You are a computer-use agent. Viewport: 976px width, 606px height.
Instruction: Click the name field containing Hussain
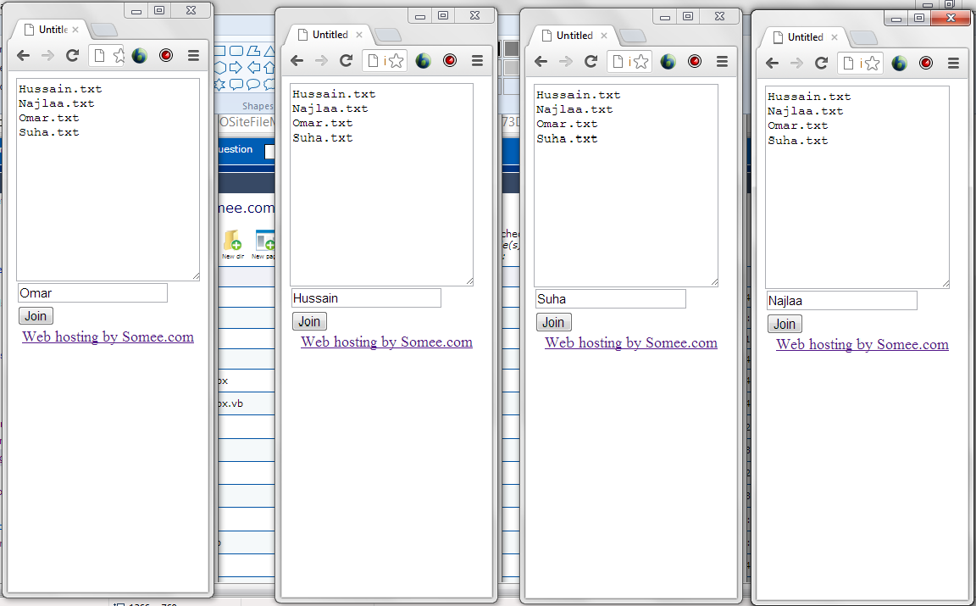366,298
